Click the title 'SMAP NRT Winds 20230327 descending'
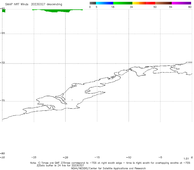The image size is (194, 170). point(34,4)
